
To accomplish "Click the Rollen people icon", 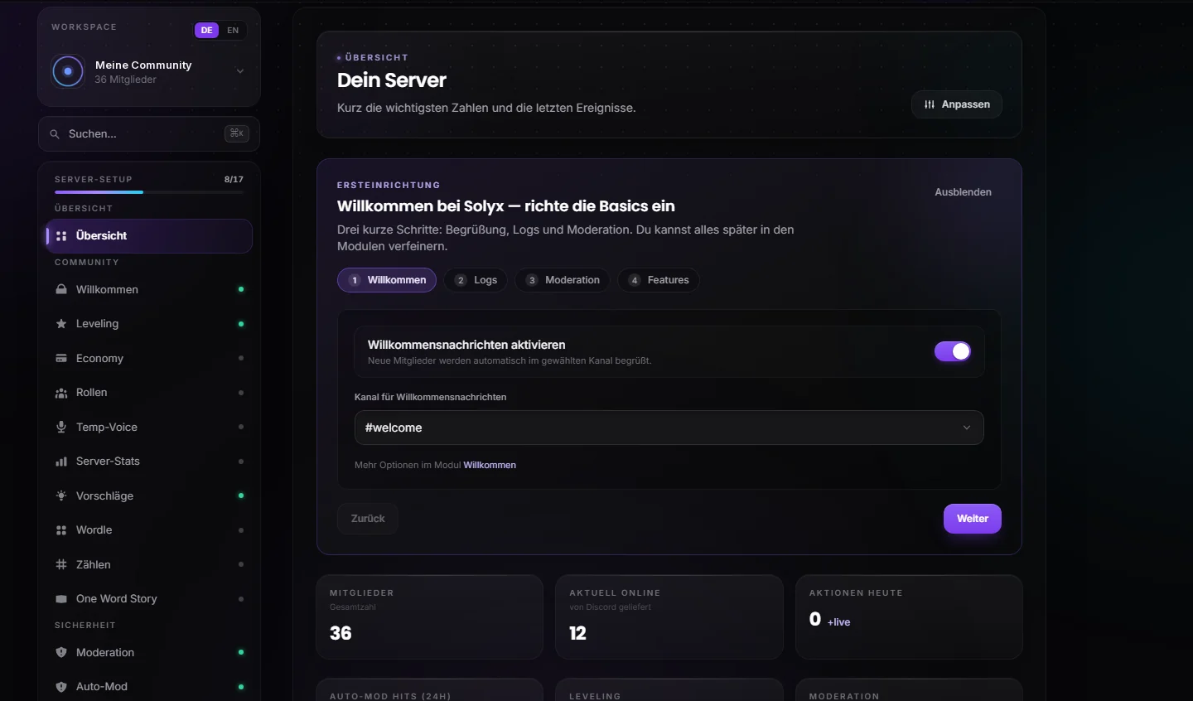I will (x=61, y=393).
